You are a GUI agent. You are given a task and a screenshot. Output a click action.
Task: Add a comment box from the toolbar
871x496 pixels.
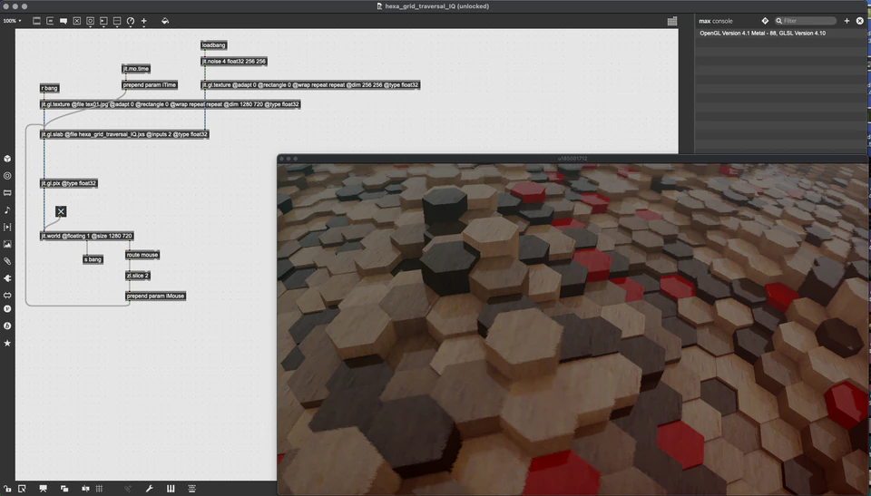click(x=64, y=21)
